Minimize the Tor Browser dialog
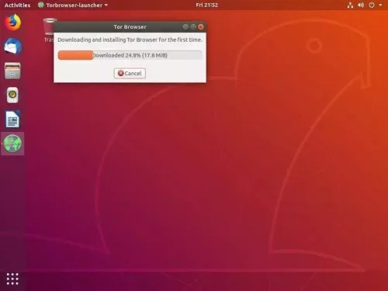 click(185, 27)
